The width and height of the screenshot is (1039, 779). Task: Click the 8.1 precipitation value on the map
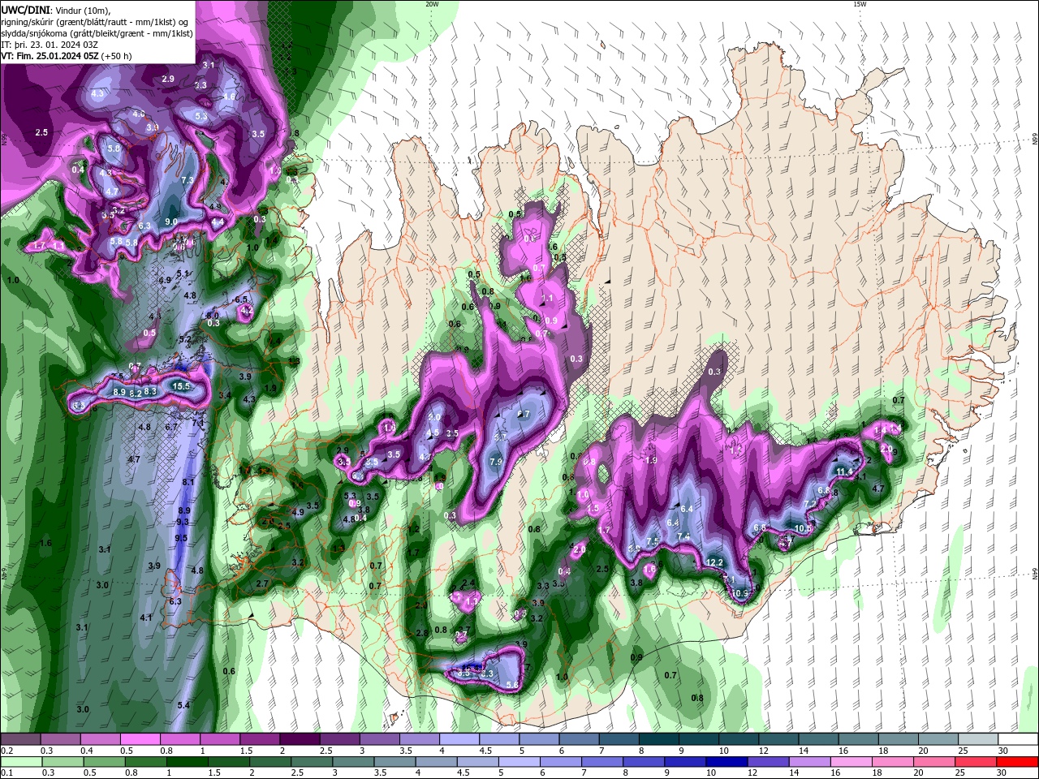[x=188, y=482]
